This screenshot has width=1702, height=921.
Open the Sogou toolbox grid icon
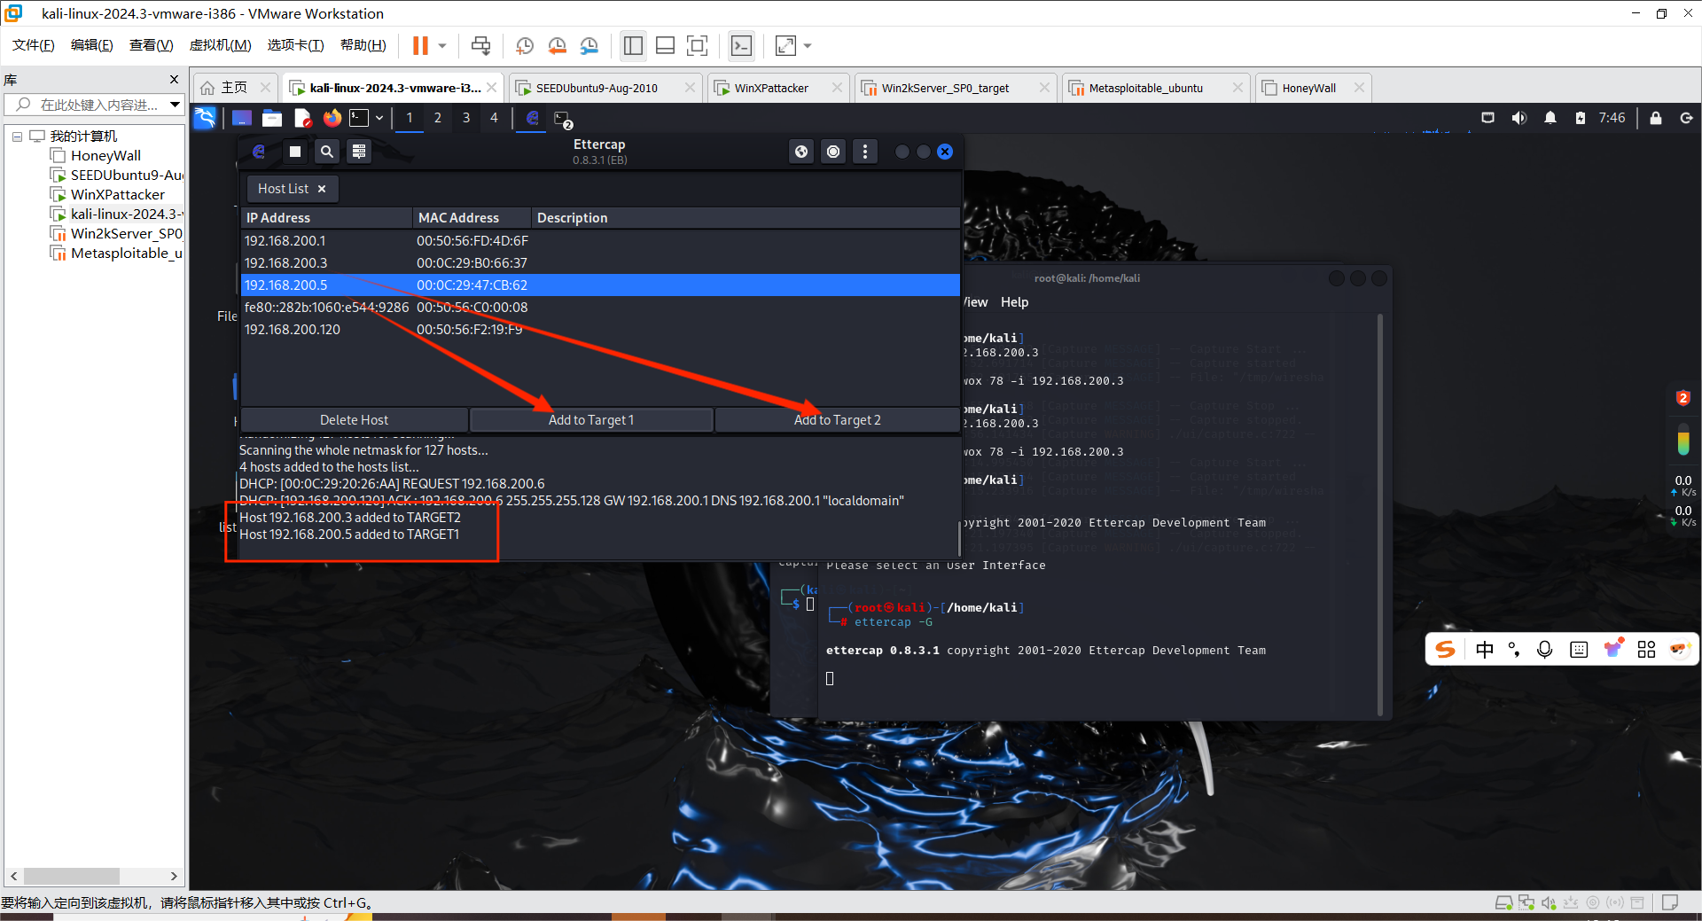1646,650
